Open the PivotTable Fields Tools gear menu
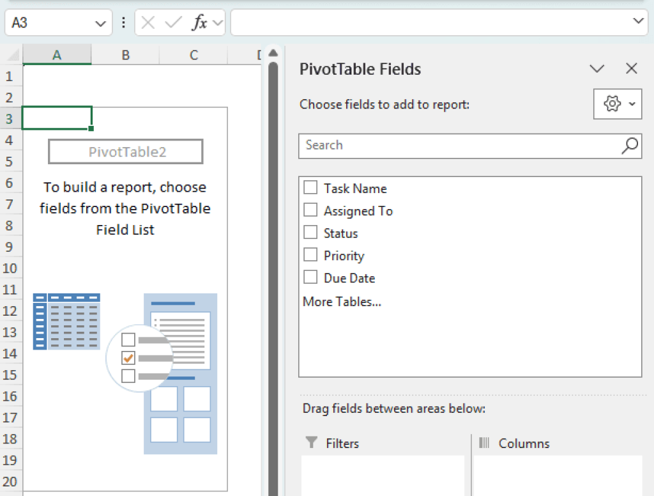654x496 pixels. coord(617,104)
